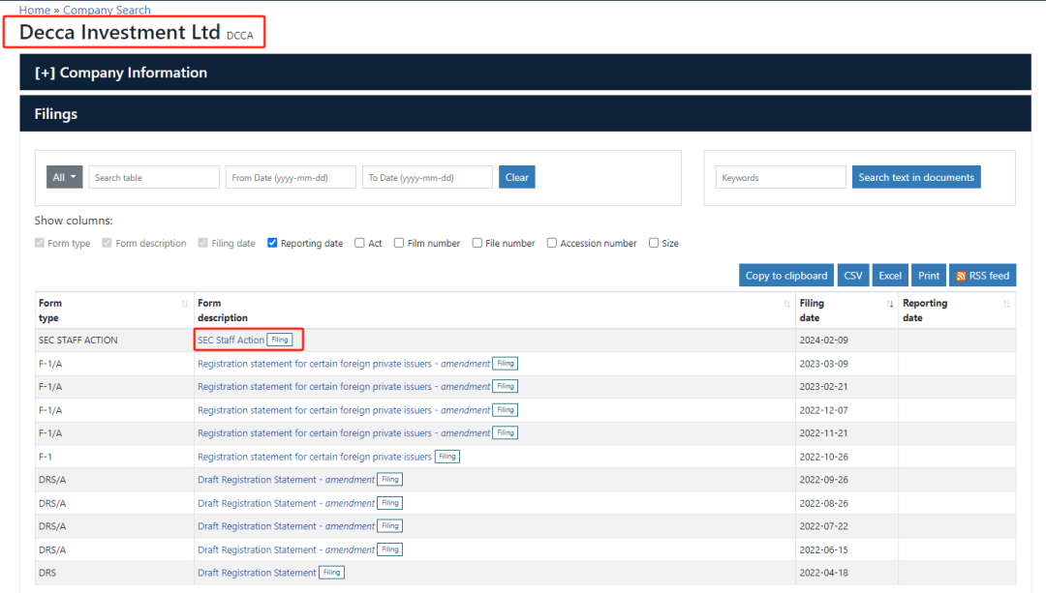
Task: Clear the filing search filters
Action: tap(517, 177)
